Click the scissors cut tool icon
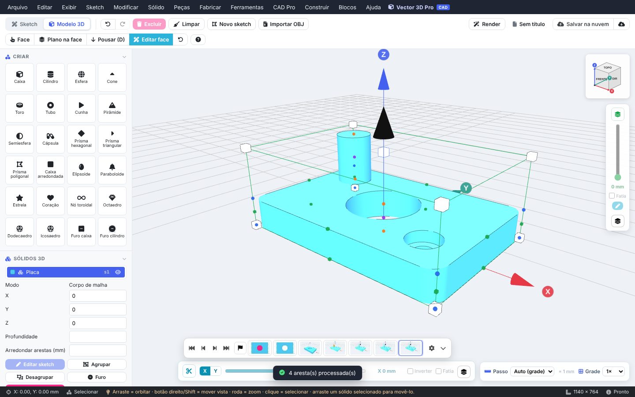635x397 pixels. (x=189, y=371)
